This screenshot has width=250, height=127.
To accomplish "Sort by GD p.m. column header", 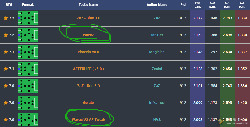I will (x=213, y=5).
